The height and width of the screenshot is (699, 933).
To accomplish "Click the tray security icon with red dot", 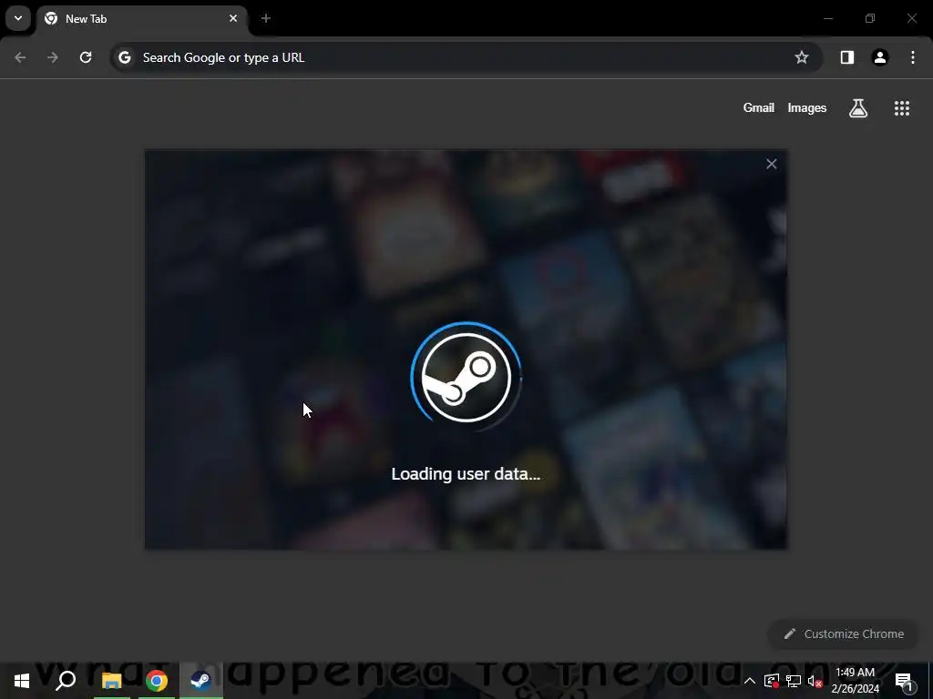I will pyautogui.click(x=772, y=681).
